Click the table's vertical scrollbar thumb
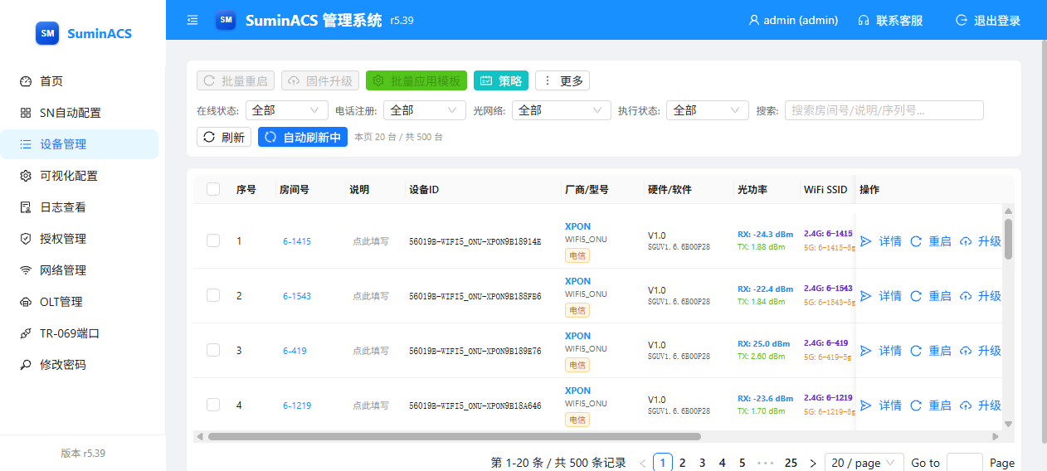Image resolution: width=1047 pixels, height=471 pixels. pos(1009,239)
